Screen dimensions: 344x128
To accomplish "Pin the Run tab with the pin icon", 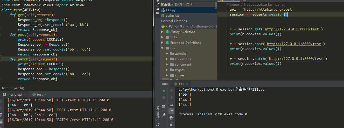I will tap(164, 115).
